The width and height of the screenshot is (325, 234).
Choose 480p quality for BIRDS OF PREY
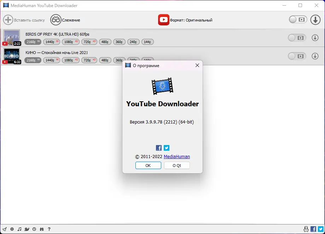pos(105,42)
